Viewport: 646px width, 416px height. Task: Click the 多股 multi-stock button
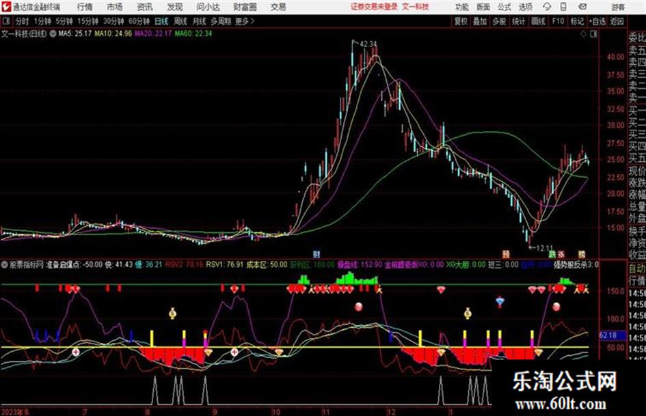coord(499,21)
